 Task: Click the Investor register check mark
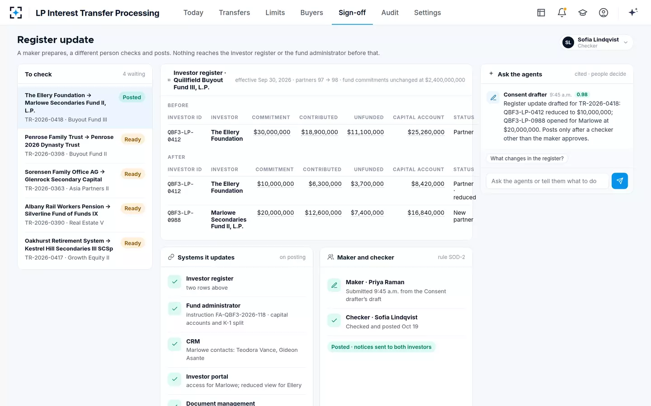coord(175,281)
